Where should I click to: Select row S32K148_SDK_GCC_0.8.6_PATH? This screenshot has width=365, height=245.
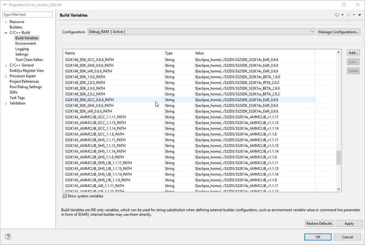189,100
